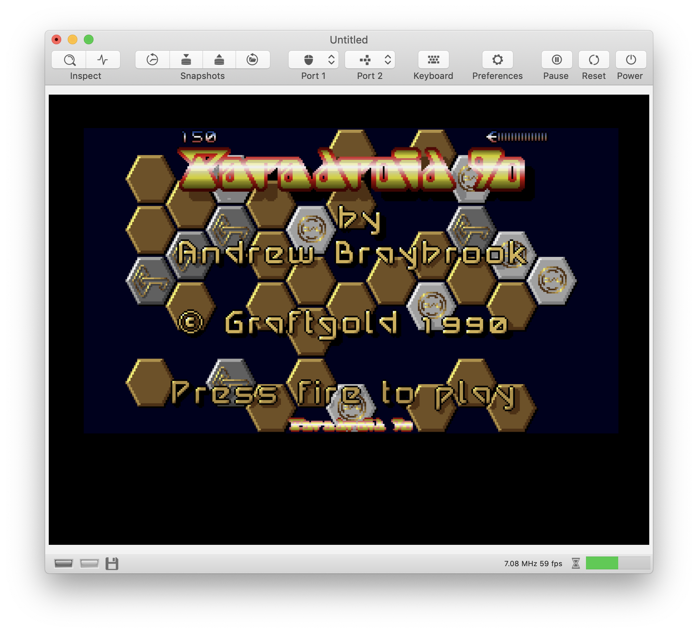
Task: Zoom the window with the green button
Action: 89,39
